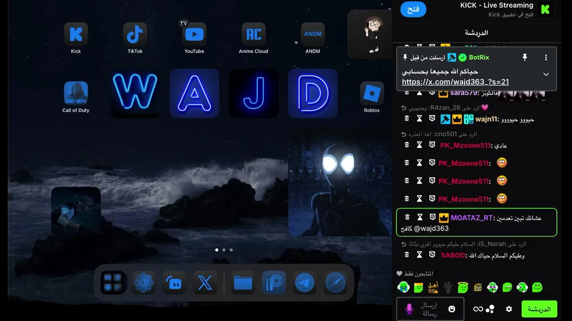The image size is (572, 321).
Task: Open the pinned message three-dot menu
Action: coord(546,58)
